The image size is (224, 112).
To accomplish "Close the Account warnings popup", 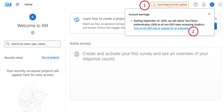I will 209,14.
